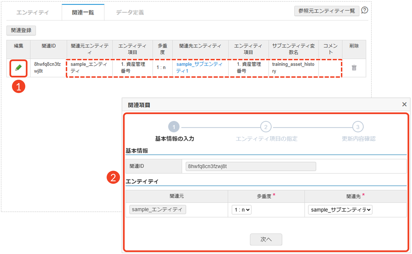Click the green pencil edit icon

pos(18,68)
